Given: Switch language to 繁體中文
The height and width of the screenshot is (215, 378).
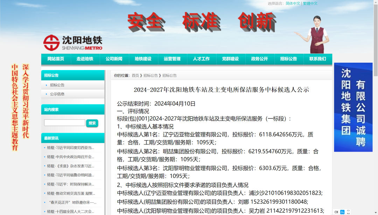Looking at the screenshot, I should 310,4.
